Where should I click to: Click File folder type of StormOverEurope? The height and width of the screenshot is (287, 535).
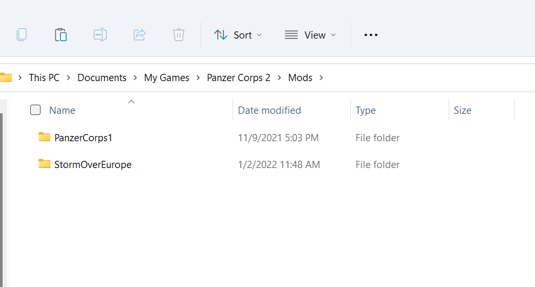[377, 165]
